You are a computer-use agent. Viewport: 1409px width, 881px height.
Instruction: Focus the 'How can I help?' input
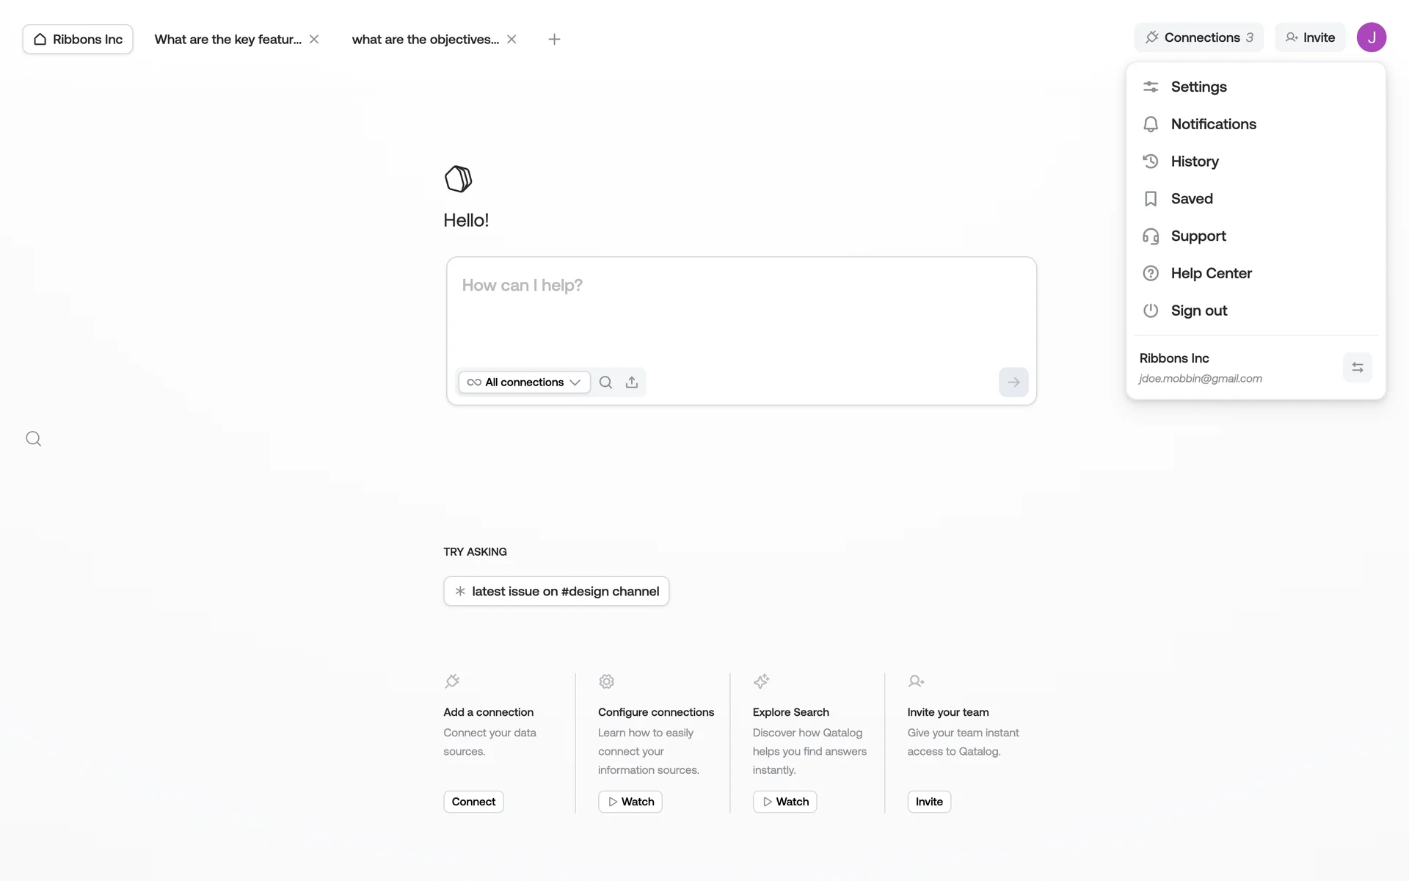point(741,308)
